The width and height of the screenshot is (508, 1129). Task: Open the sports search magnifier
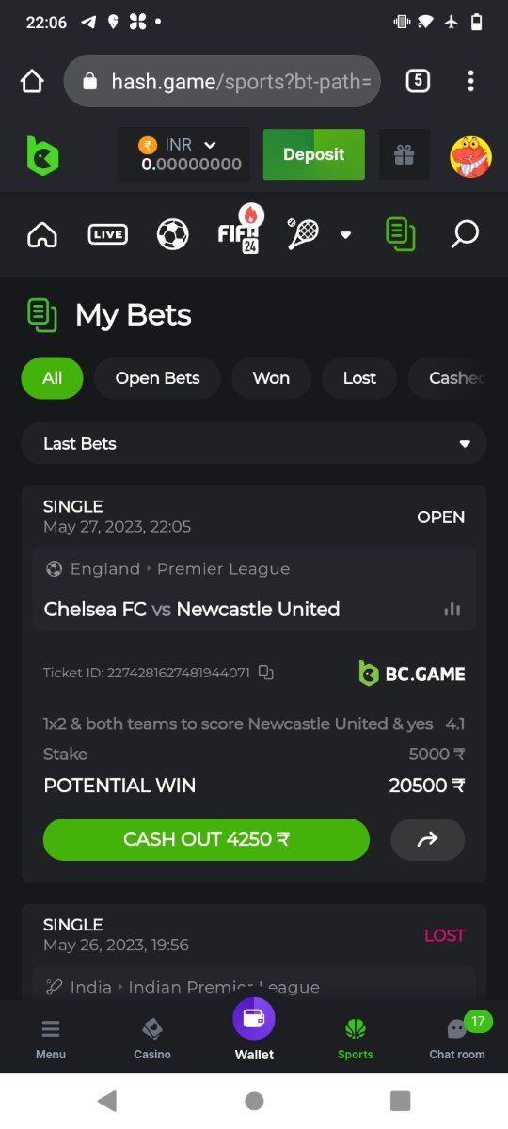464,234
